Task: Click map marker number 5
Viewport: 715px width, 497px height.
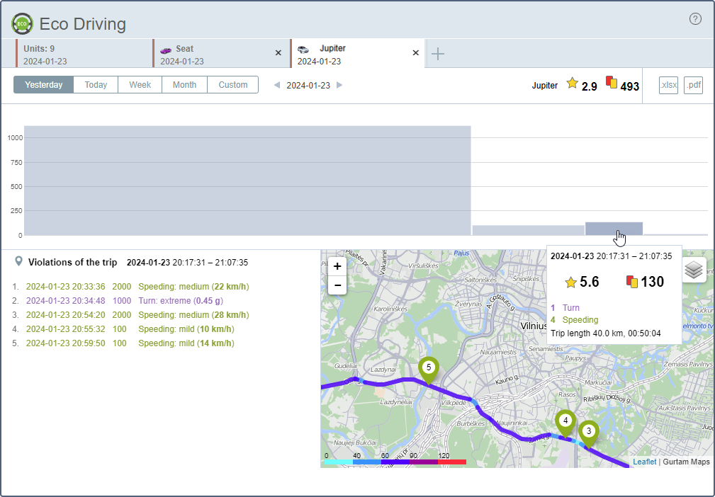Action: click(x=429, y=368)
